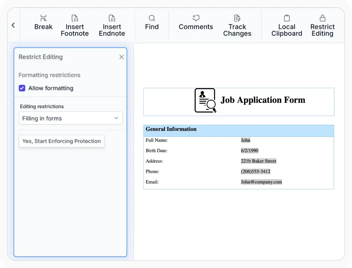Click the toolbar back arrow chevron
Viewport: 352px width, 268px height.
tap(13, 25)
